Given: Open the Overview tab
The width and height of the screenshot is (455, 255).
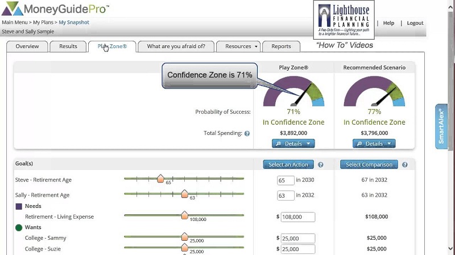Looking at the screenshot, I should pos(27,46).
